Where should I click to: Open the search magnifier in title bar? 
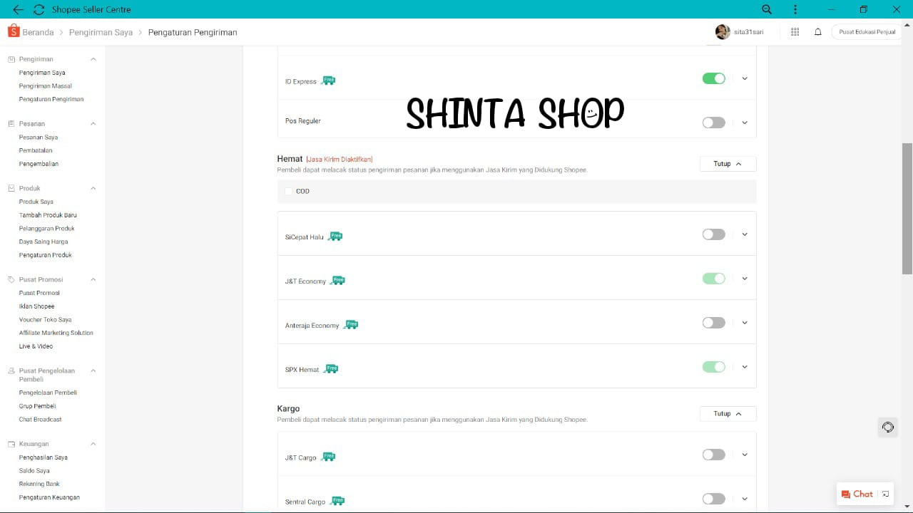point(767,9)
